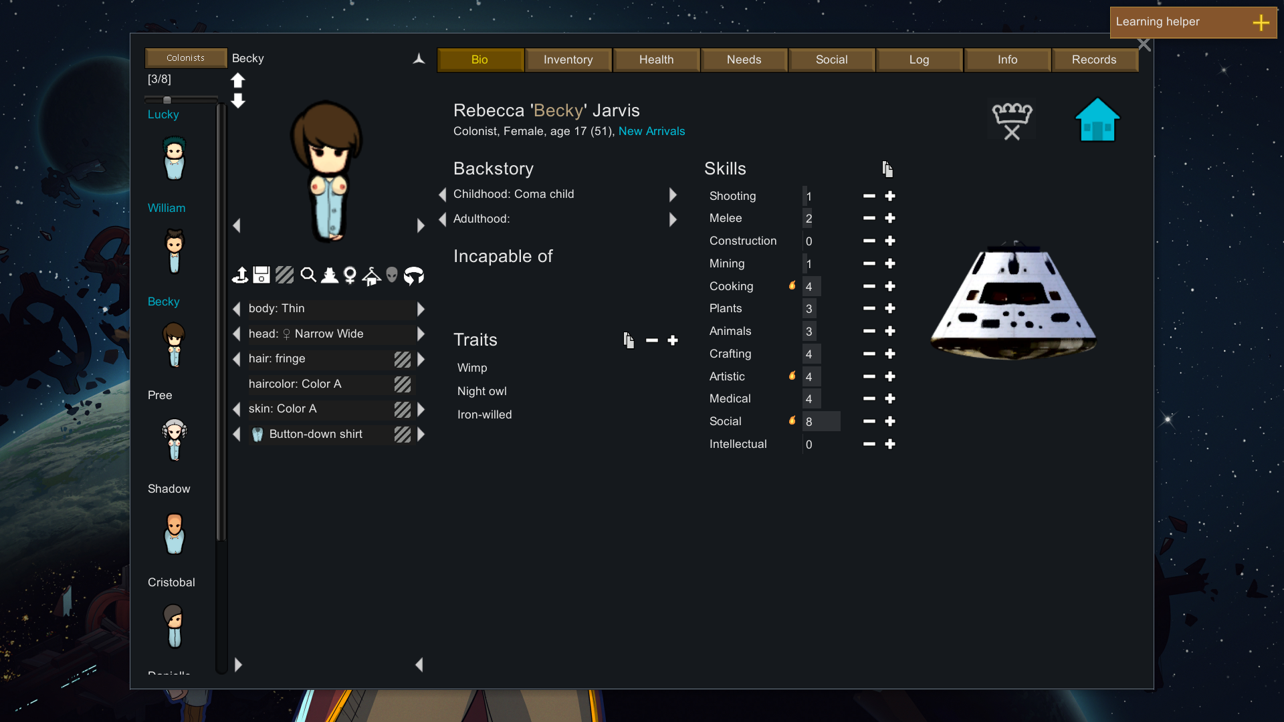
Task: Increase Crafting skill with its plus
Action: (x=890, y=354)
